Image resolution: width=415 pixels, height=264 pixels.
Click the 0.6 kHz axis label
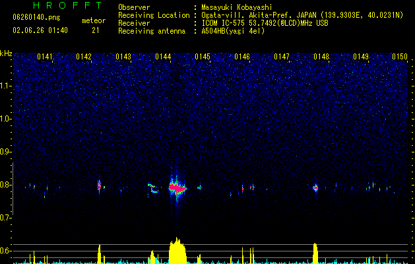pos(5,251)
